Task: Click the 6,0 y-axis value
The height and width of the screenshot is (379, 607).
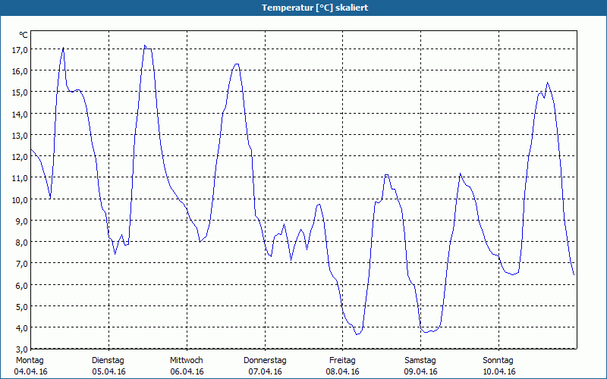Action: (22, 286)
